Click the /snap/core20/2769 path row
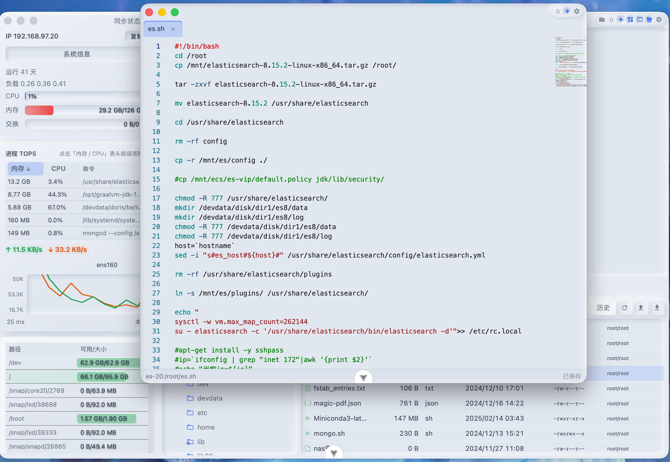This screenshot has height=462, width=670. pos(37,391)
